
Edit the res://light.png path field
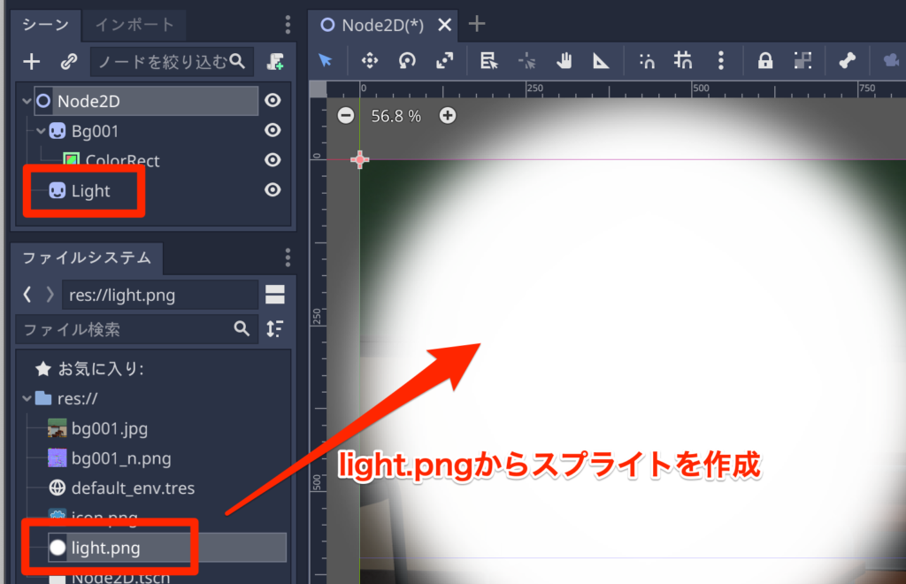[160, 296]
